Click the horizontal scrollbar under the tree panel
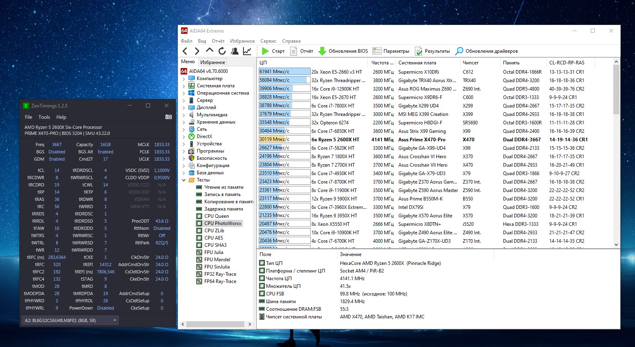 215,324
